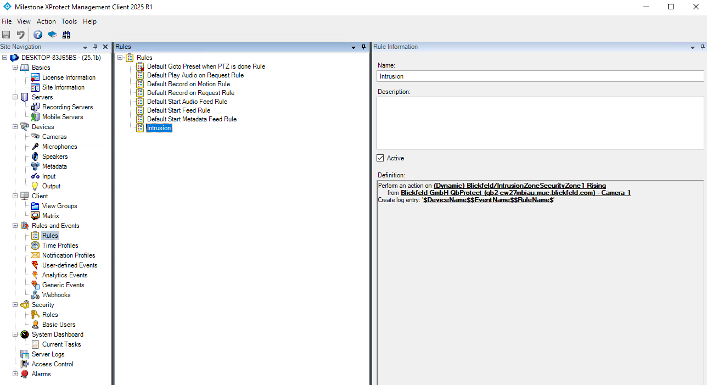Click into the rule Name input field
707x385 pixels.
tap(540, 76)
